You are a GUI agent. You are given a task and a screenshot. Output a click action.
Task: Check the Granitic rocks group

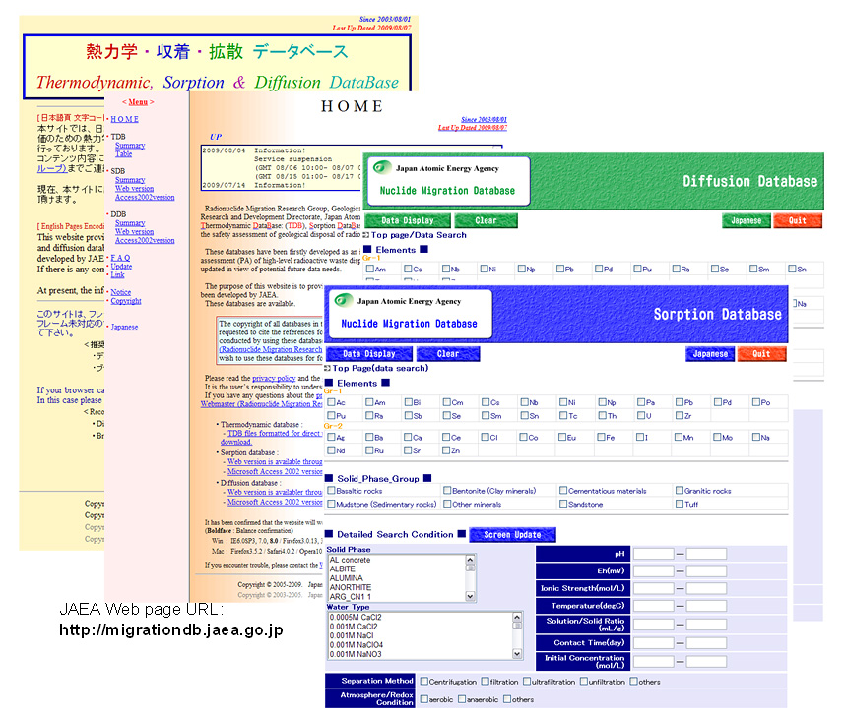click(680, 490)
